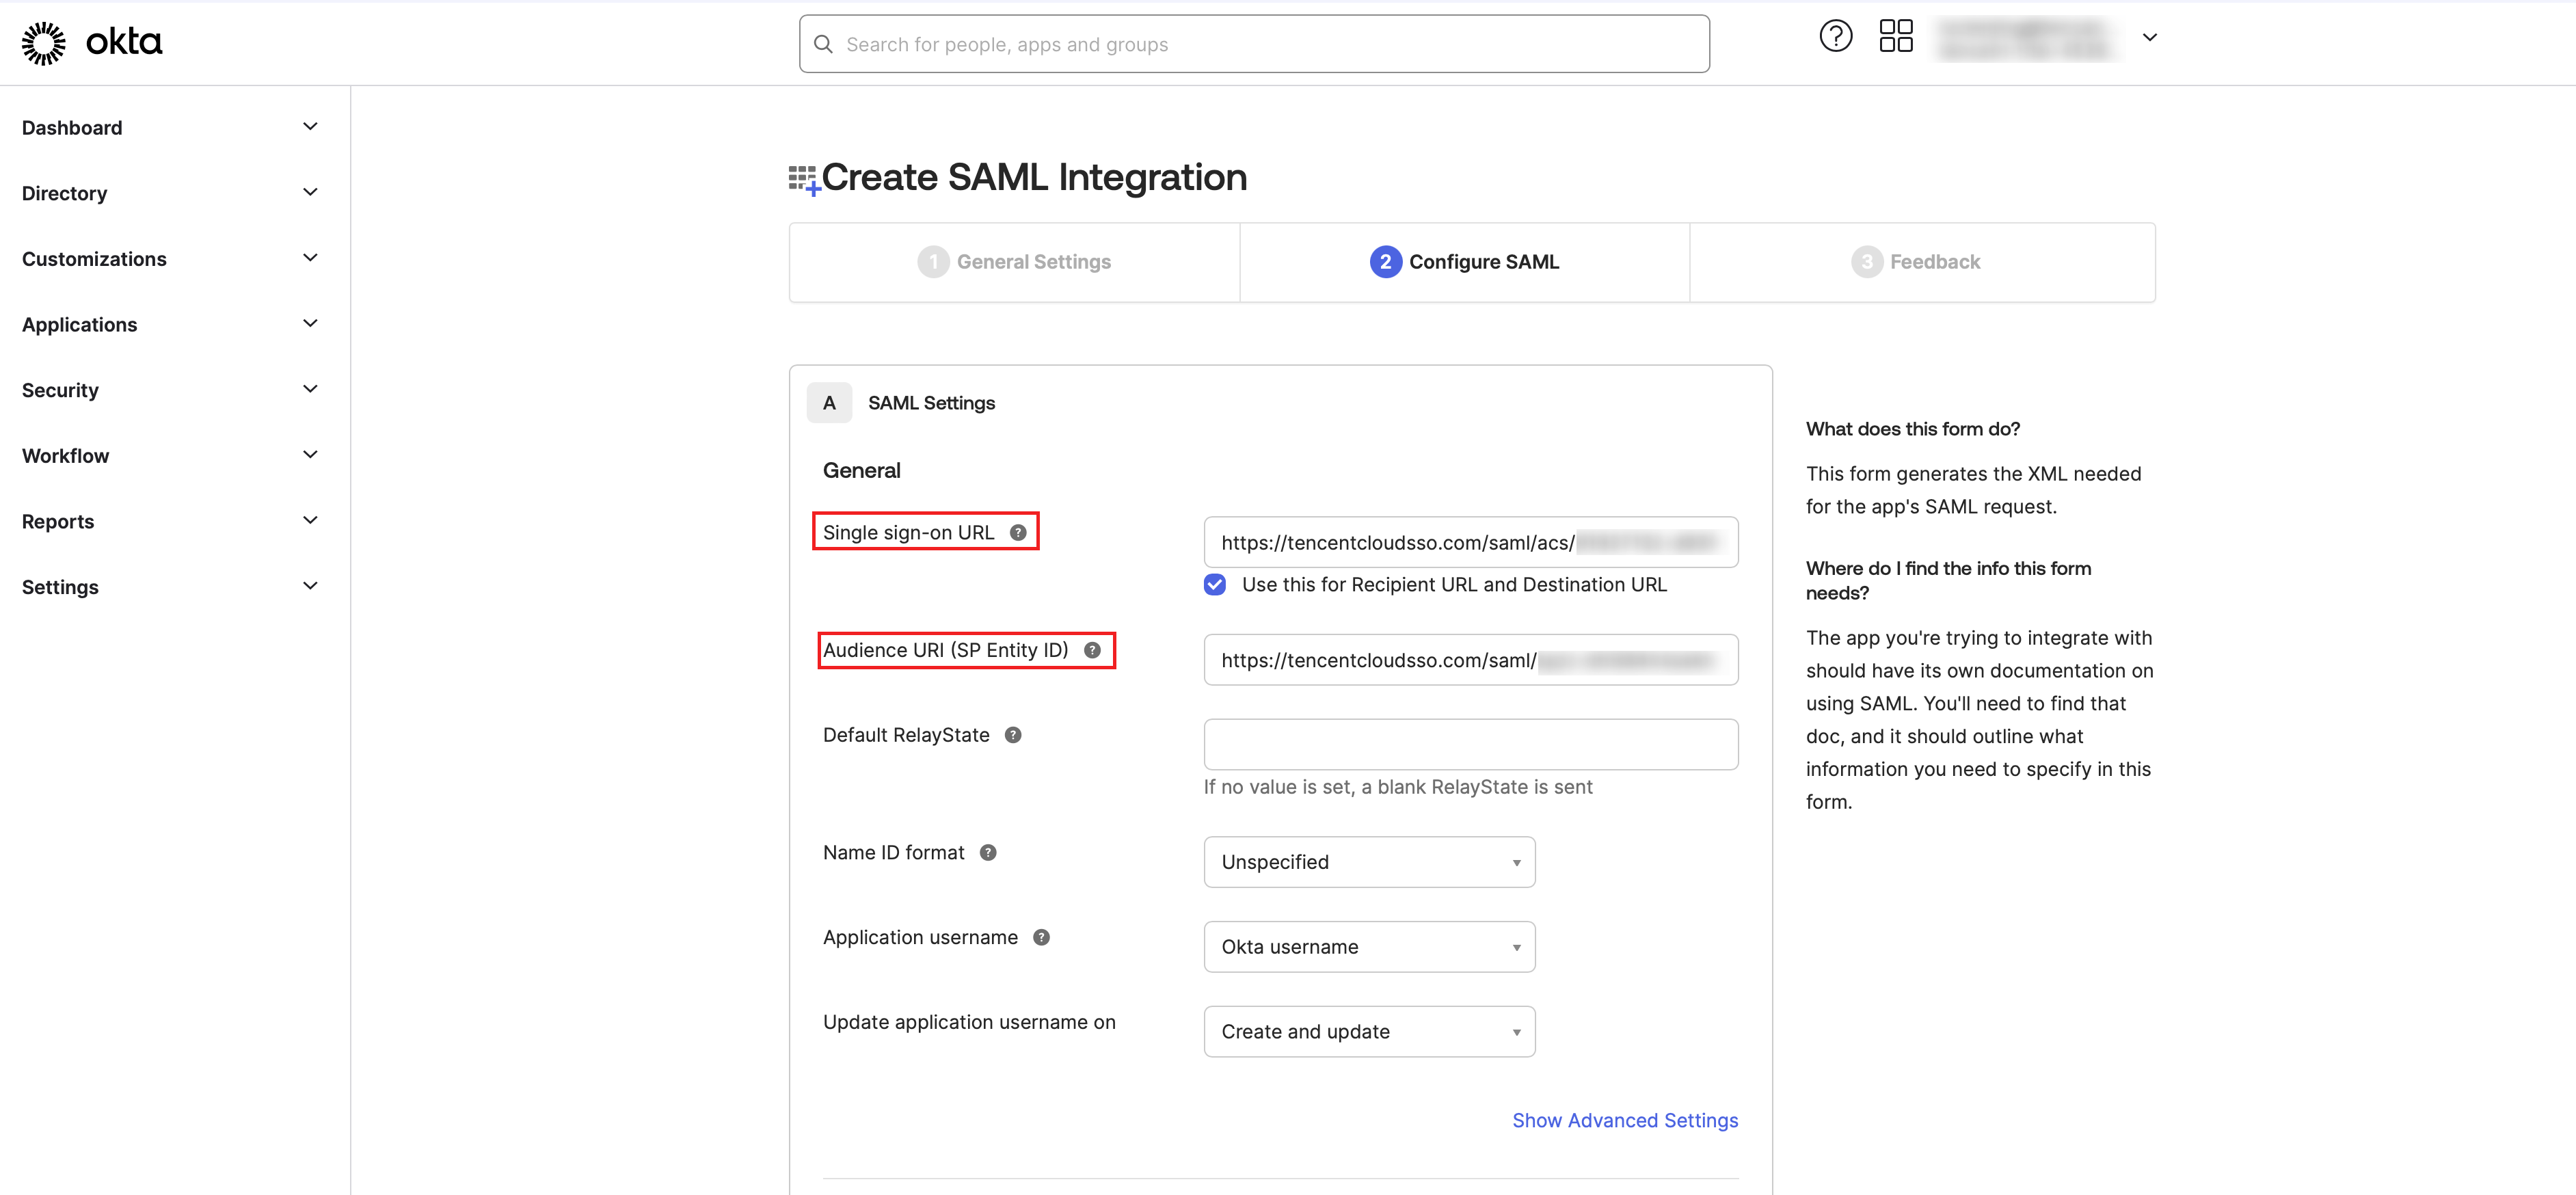Open the Name ID format dropdown

[1369, 862]
